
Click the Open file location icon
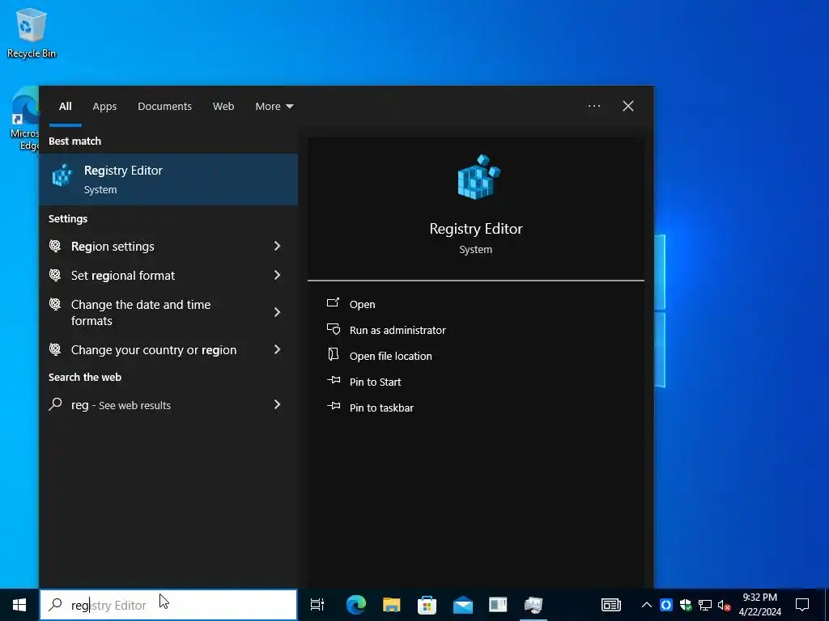(333, 354)
